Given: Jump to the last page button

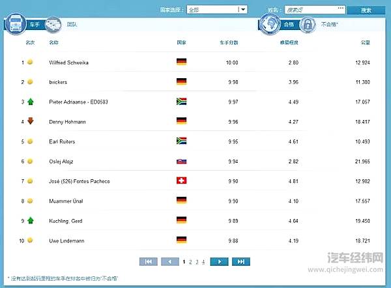Looking at the screenshot, I should tap(240, 261).
